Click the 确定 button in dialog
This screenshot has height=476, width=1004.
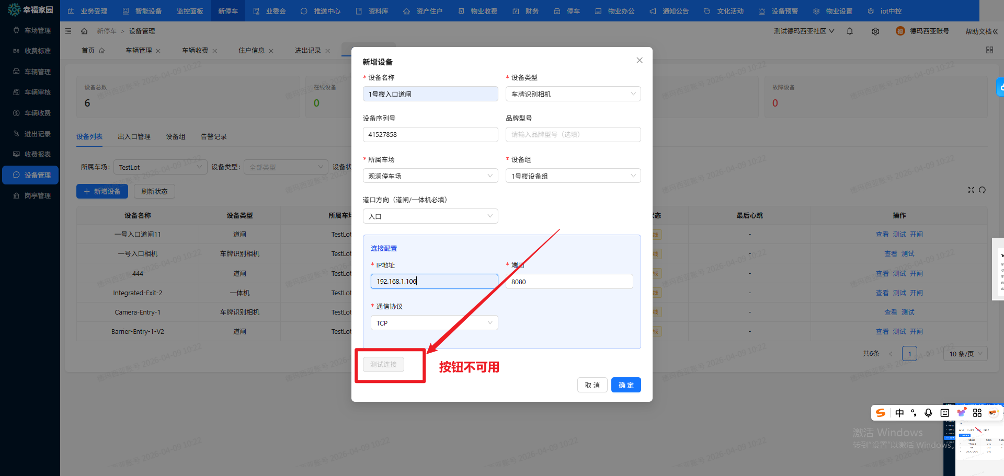(626, 385)
